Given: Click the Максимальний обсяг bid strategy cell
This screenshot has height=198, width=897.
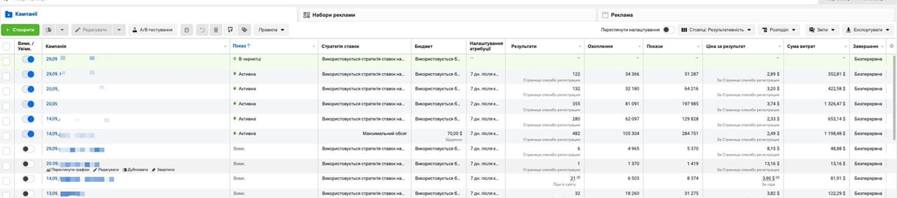Looking at the screenshot, I should pos(385,133).
